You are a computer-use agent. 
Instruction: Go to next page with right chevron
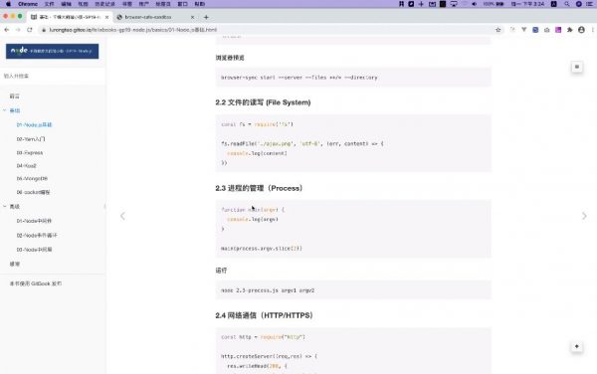click(x=584, y=216)
